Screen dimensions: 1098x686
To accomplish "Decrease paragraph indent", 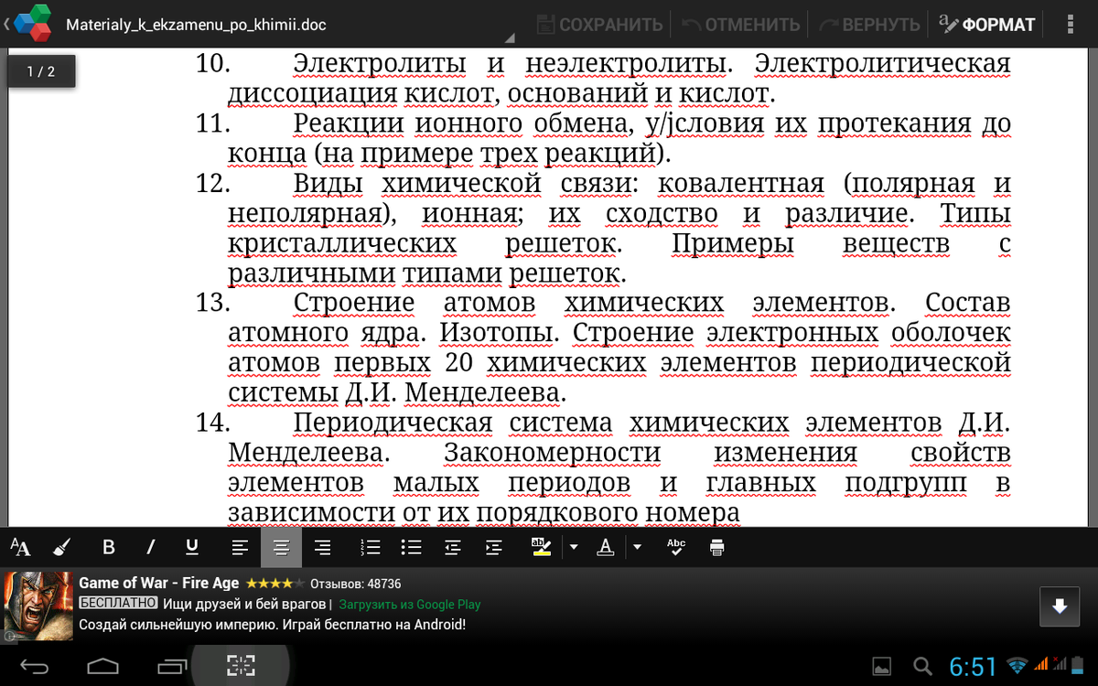I will (x=453, y=548).
